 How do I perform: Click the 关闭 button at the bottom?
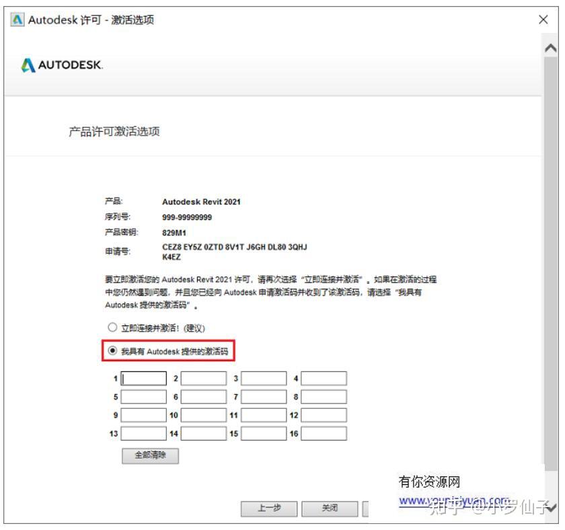[x=330, y=510]
